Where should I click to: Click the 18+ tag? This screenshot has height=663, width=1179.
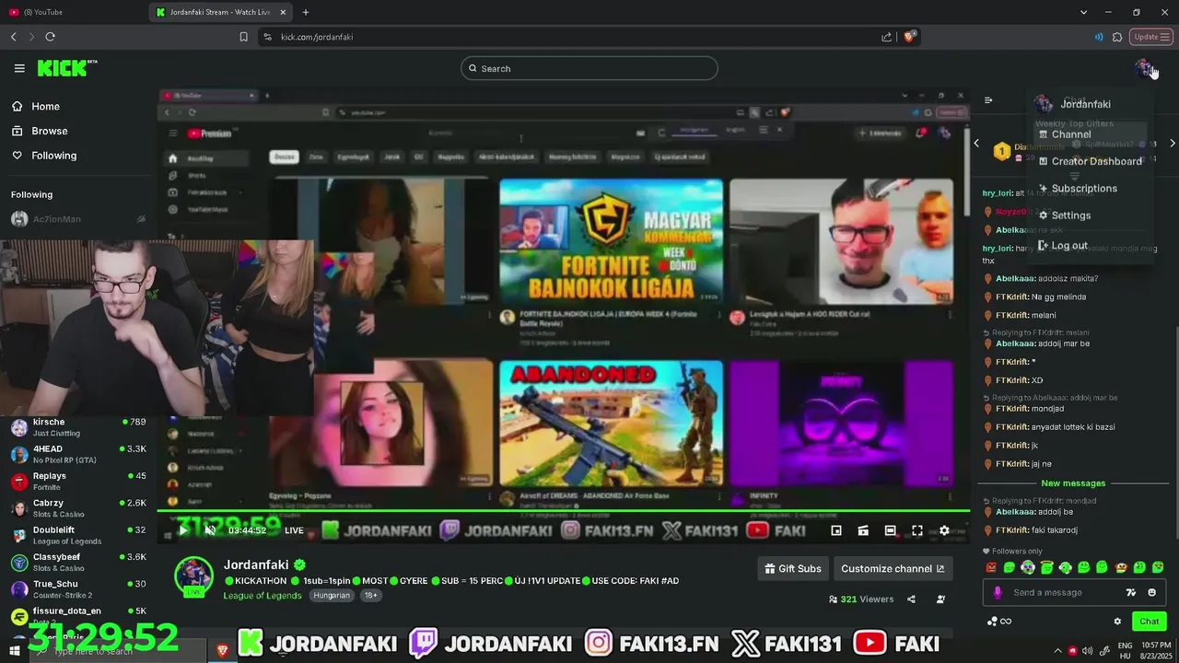370,596
